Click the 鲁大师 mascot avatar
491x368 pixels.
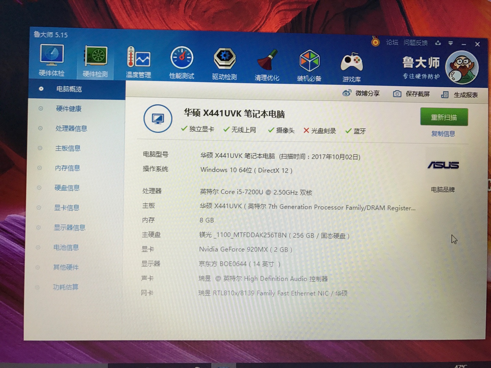point(462,67)
